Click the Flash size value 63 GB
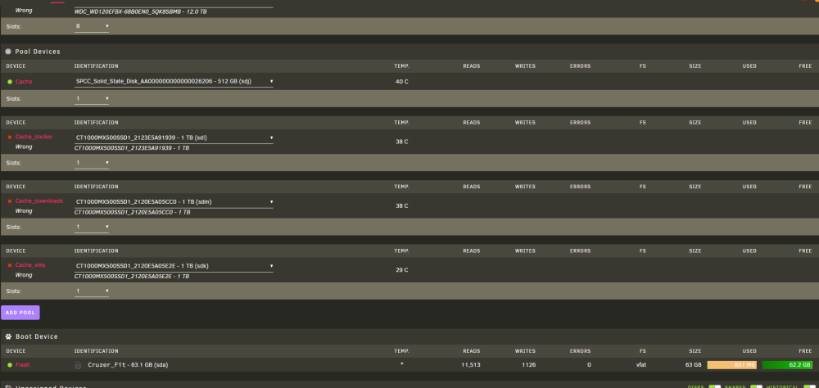Viewport: 819px width, 388px height. (693, 365)
